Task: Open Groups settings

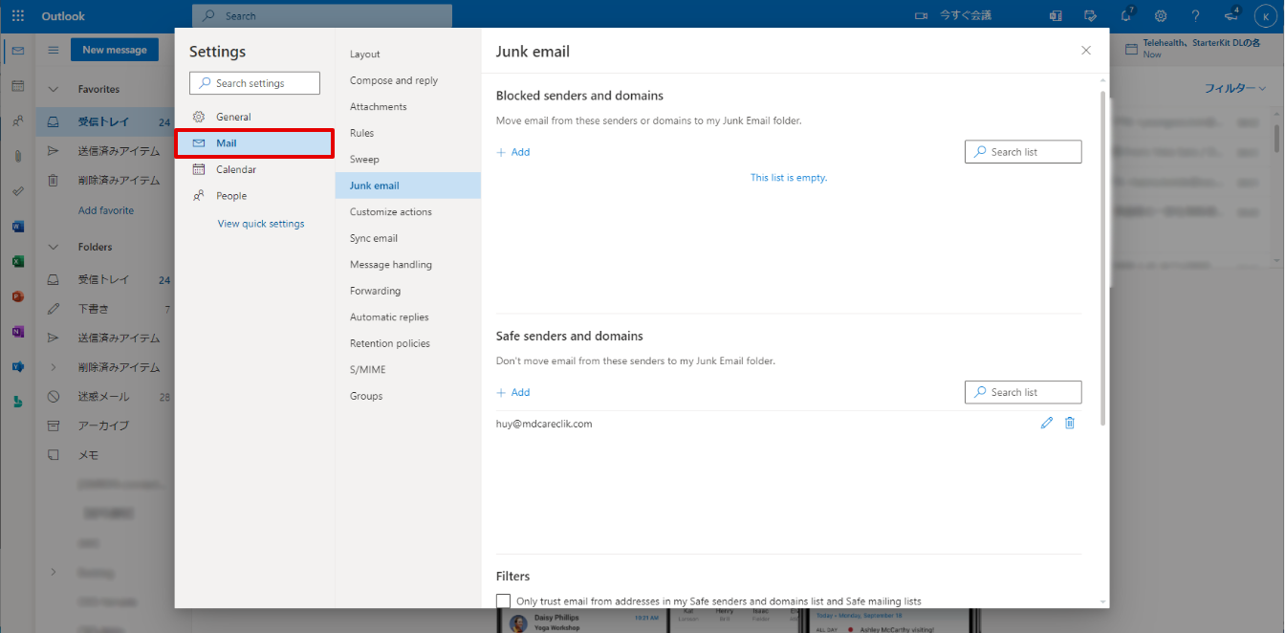Action: 408,396
